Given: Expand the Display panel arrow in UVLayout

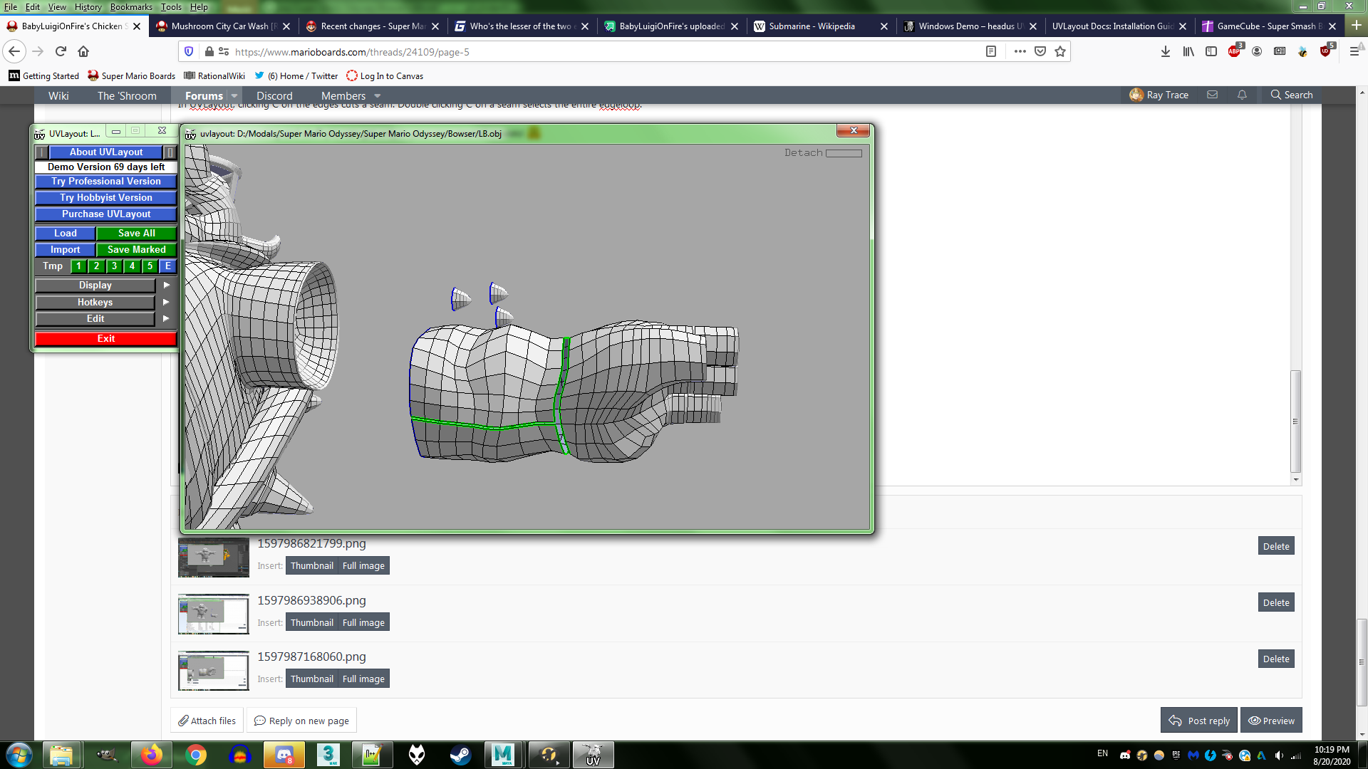Looking at the screenshot, I should (x=166, y=286).
